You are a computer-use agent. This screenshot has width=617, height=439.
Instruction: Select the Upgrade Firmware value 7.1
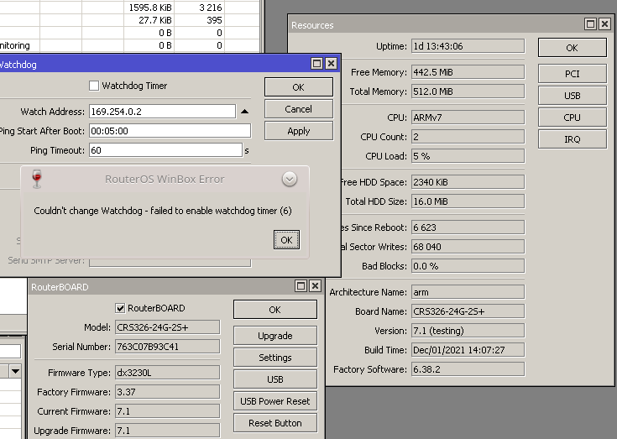click(x=167, y=431)
